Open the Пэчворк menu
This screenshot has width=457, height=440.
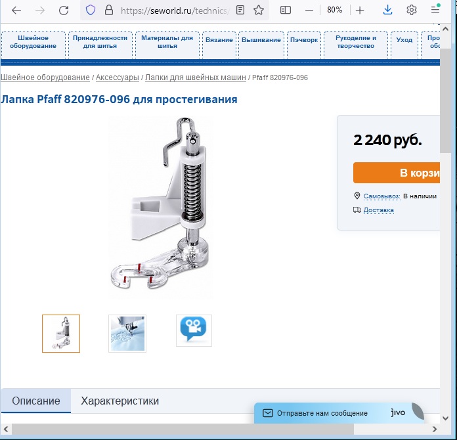[x=304, y=45]
